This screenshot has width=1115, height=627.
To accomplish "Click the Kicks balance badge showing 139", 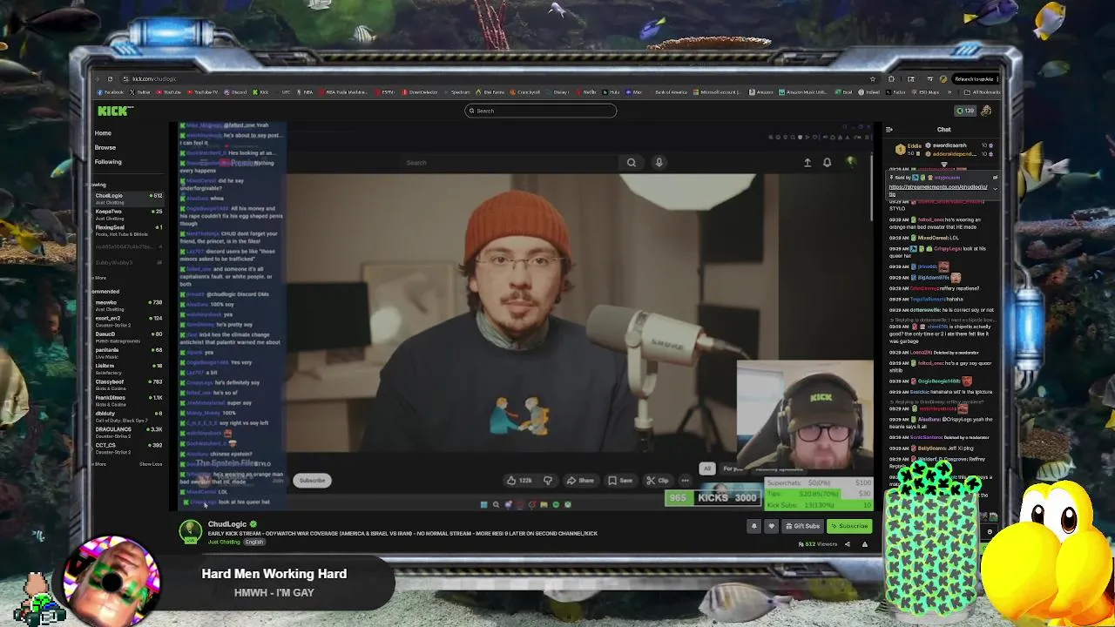I will tap(965, 111).
